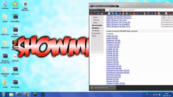Screen dimensions: 173x97
Task: Click the network signal tray icon
Action: tap(154, 95)
